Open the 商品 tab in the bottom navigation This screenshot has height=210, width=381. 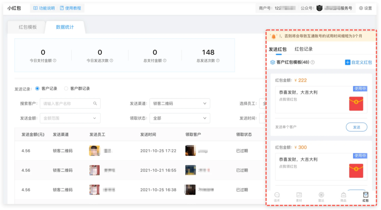pyautogui.click(x=343, y=197)
